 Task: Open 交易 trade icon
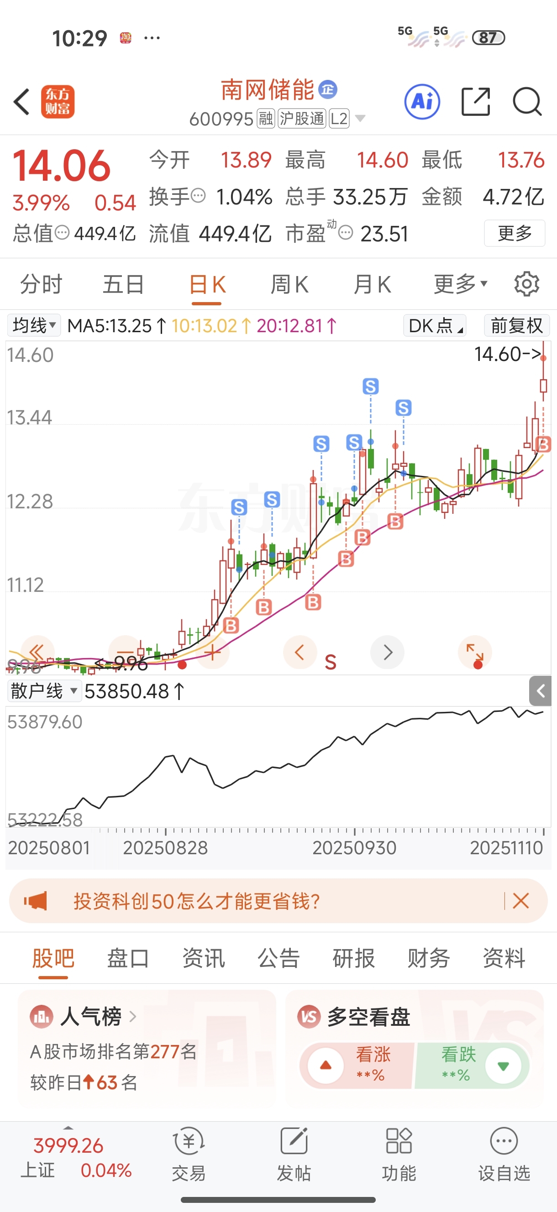[x=189, y=1154]
